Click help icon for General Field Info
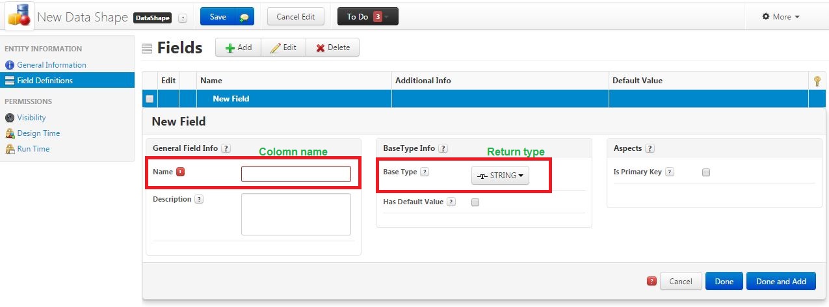Image resolution: width=829 pixels, height=307 pixels. pyautogui.click(x=226, y=148)
